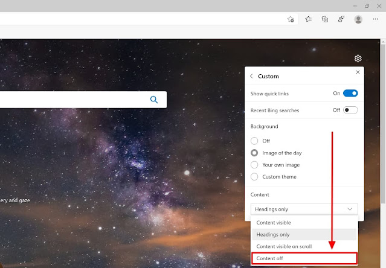The image size is (386, 268).
Task: Click the page settings gear icon
Action: click(358, 59)
